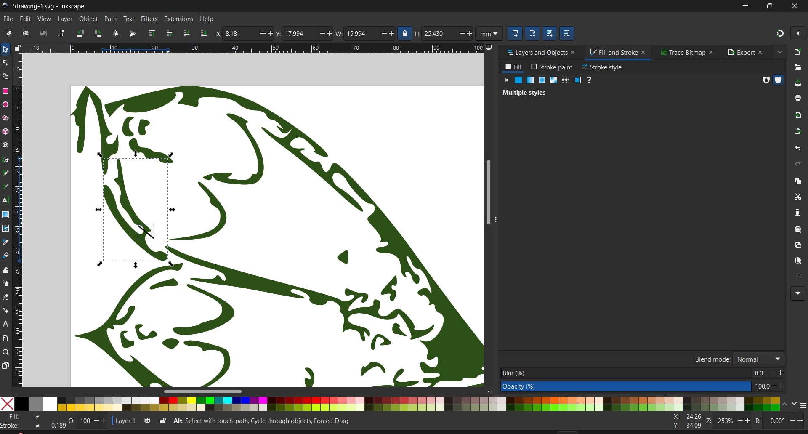The height and width of the screenshot is (434, 808).
Task: Click the Pattern fill button
Action: click(566, 80)
